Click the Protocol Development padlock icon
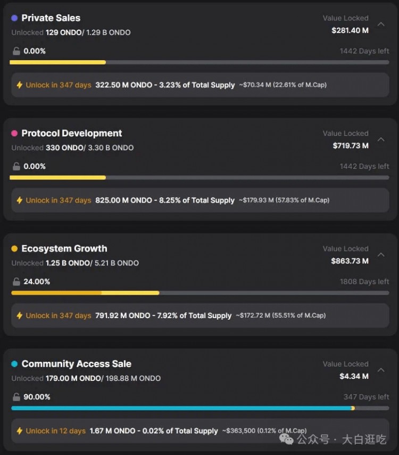 click(16, 166)
